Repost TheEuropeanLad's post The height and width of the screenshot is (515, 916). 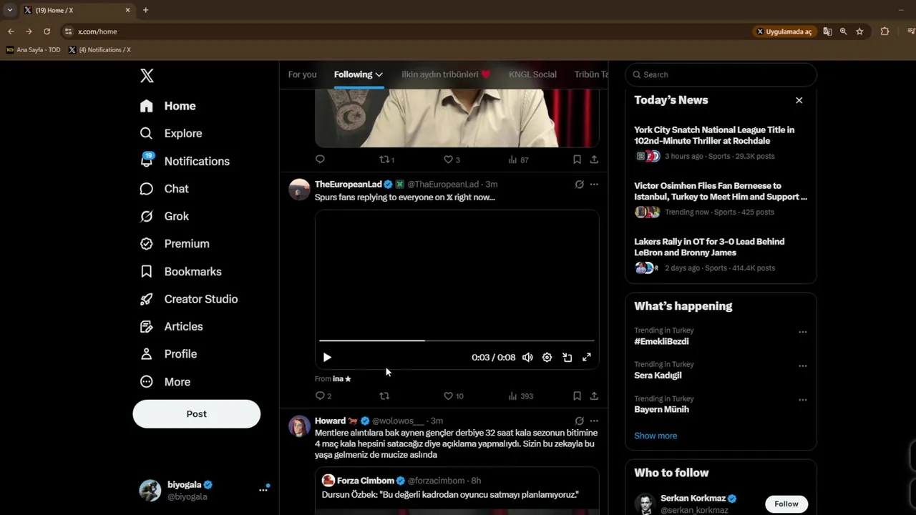click(x=384, y=396)
